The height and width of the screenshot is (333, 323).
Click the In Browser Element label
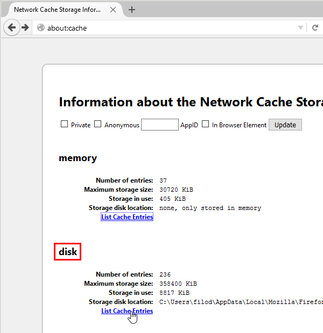pyautogui.click(x=239, y=125)
